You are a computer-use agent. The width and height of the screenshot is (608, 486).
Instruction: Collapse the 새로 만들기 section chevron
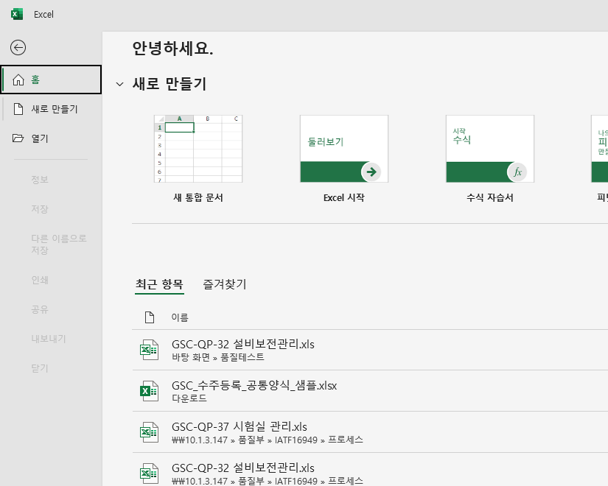click(x=120, y=84)
